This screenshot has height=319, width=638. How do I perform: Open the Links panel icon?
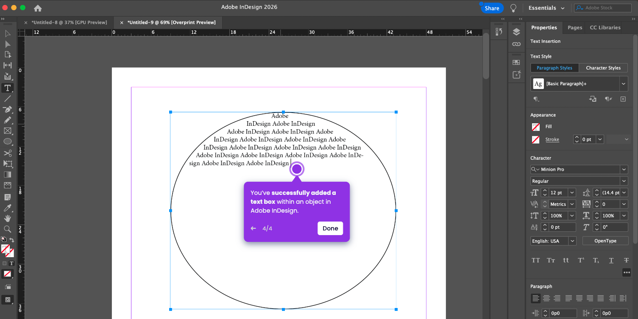pos(516,44)
